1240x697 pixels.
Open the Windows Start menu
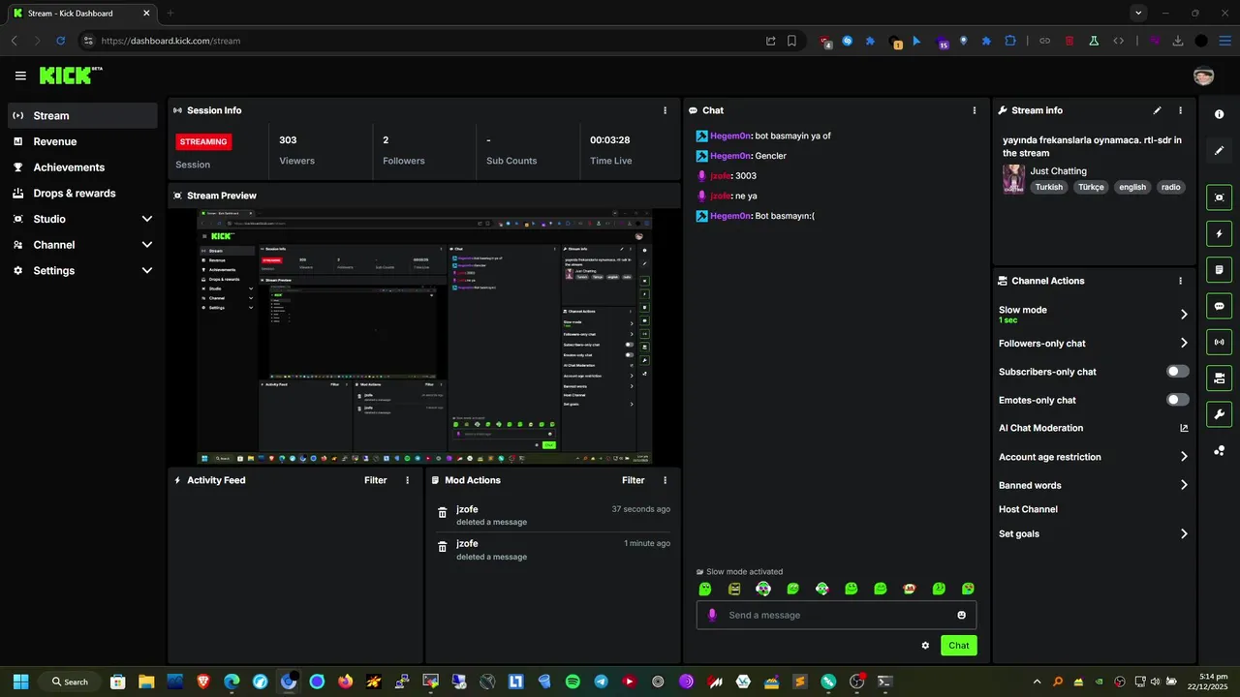click(20, 682)
